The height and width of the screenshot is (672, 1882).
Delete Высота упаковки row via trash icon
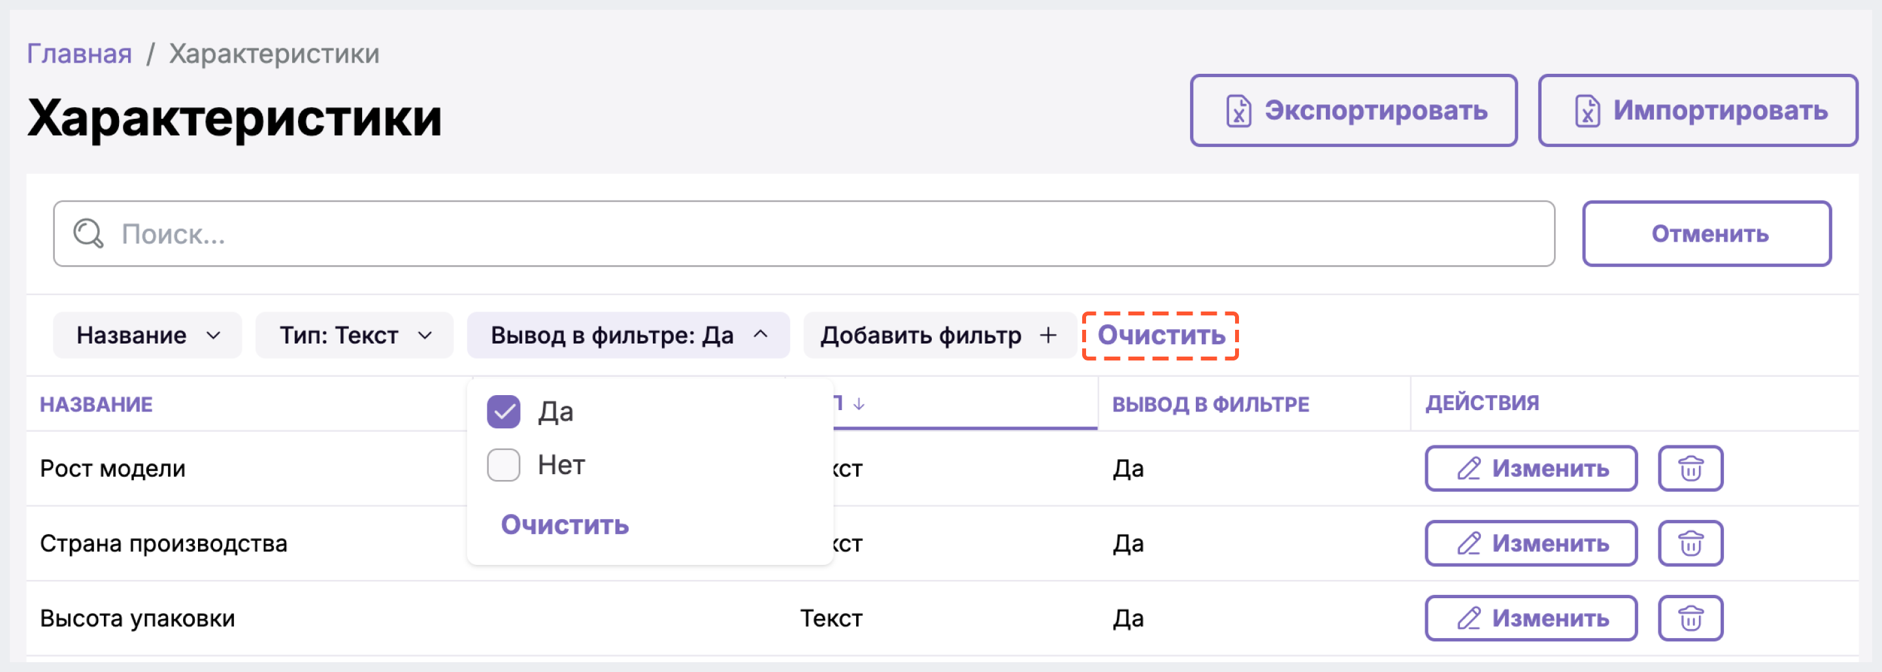pyautogui.click(x=1691, y=618)
